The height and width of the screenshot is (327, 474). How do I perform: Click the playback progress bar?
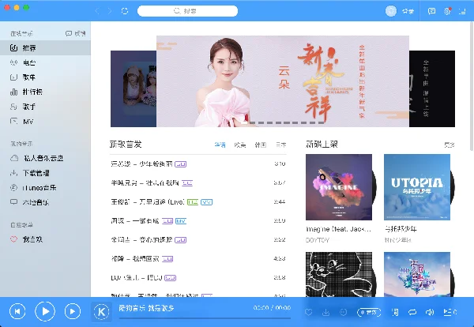pyautogui.click(x=205, y=318)
